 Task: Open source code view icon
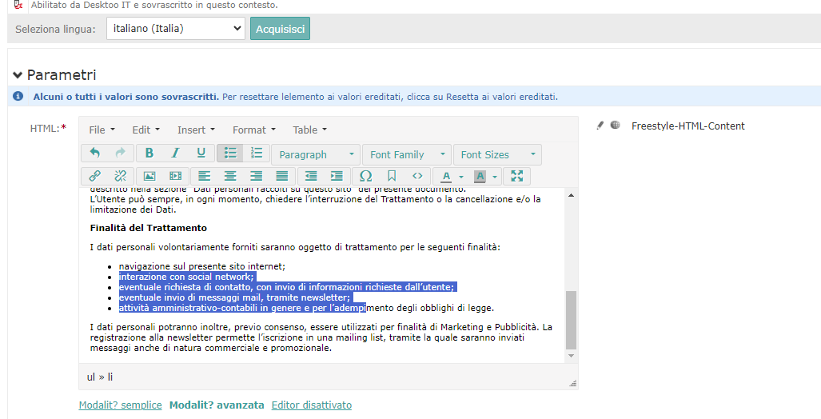(x=417, y=176)
